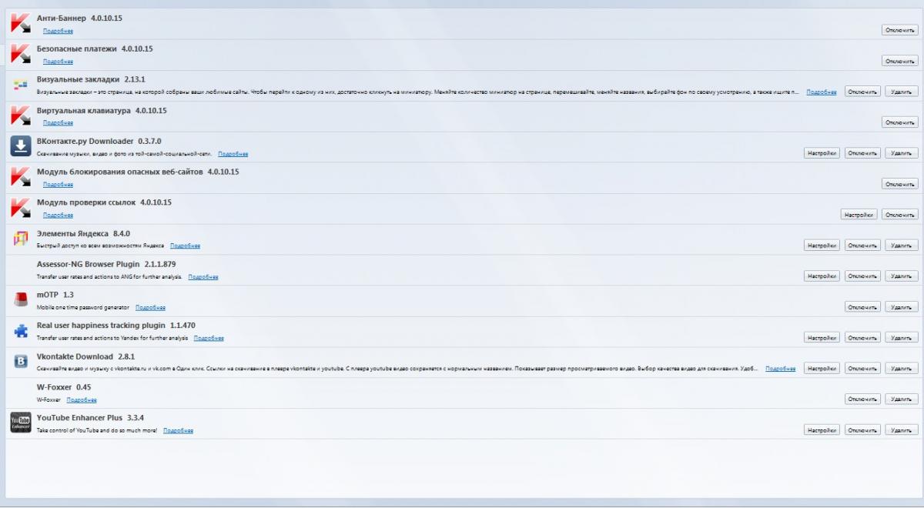924x508 pixels.
Task: Disable the Анти-Баннер extension
Action: [899, 30]
